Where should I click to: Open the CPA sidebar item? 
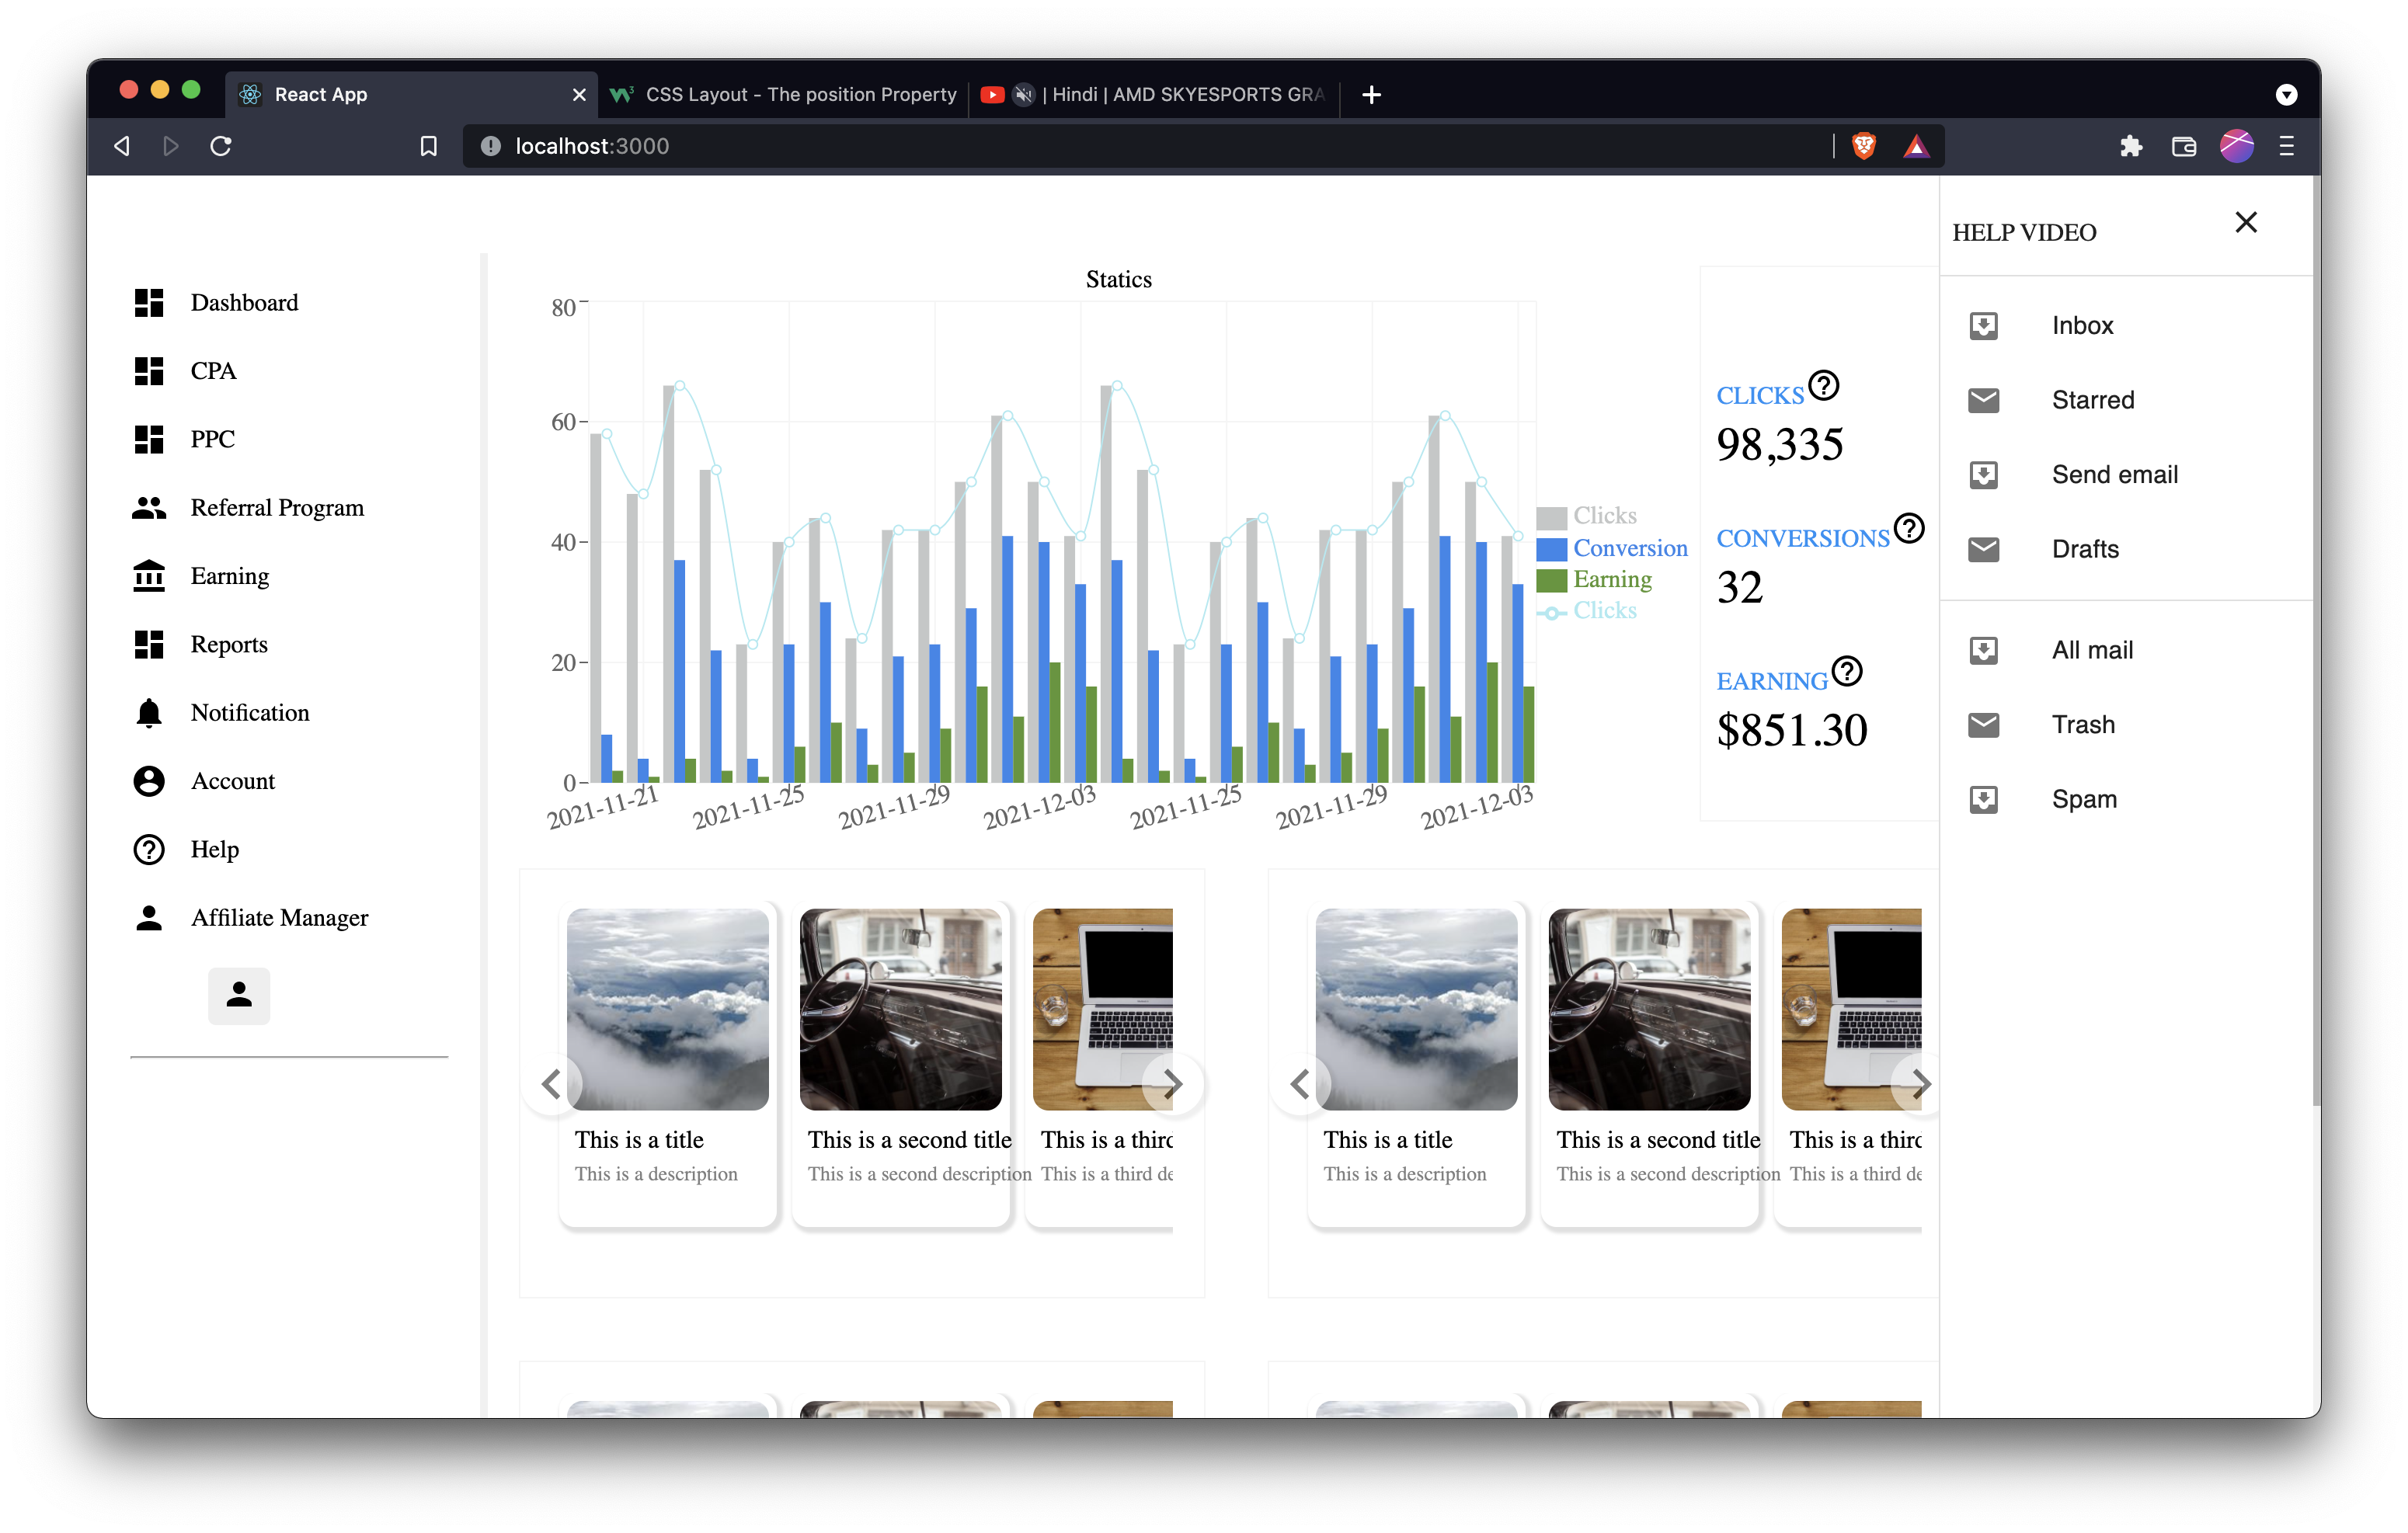point(185,371)
